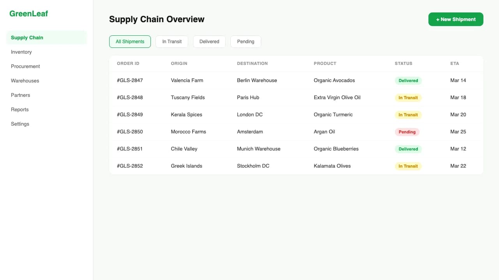Image resolution: width=499 pixels, height=280 pixels.
Task: Click the ETA column header
Action: 455,63
